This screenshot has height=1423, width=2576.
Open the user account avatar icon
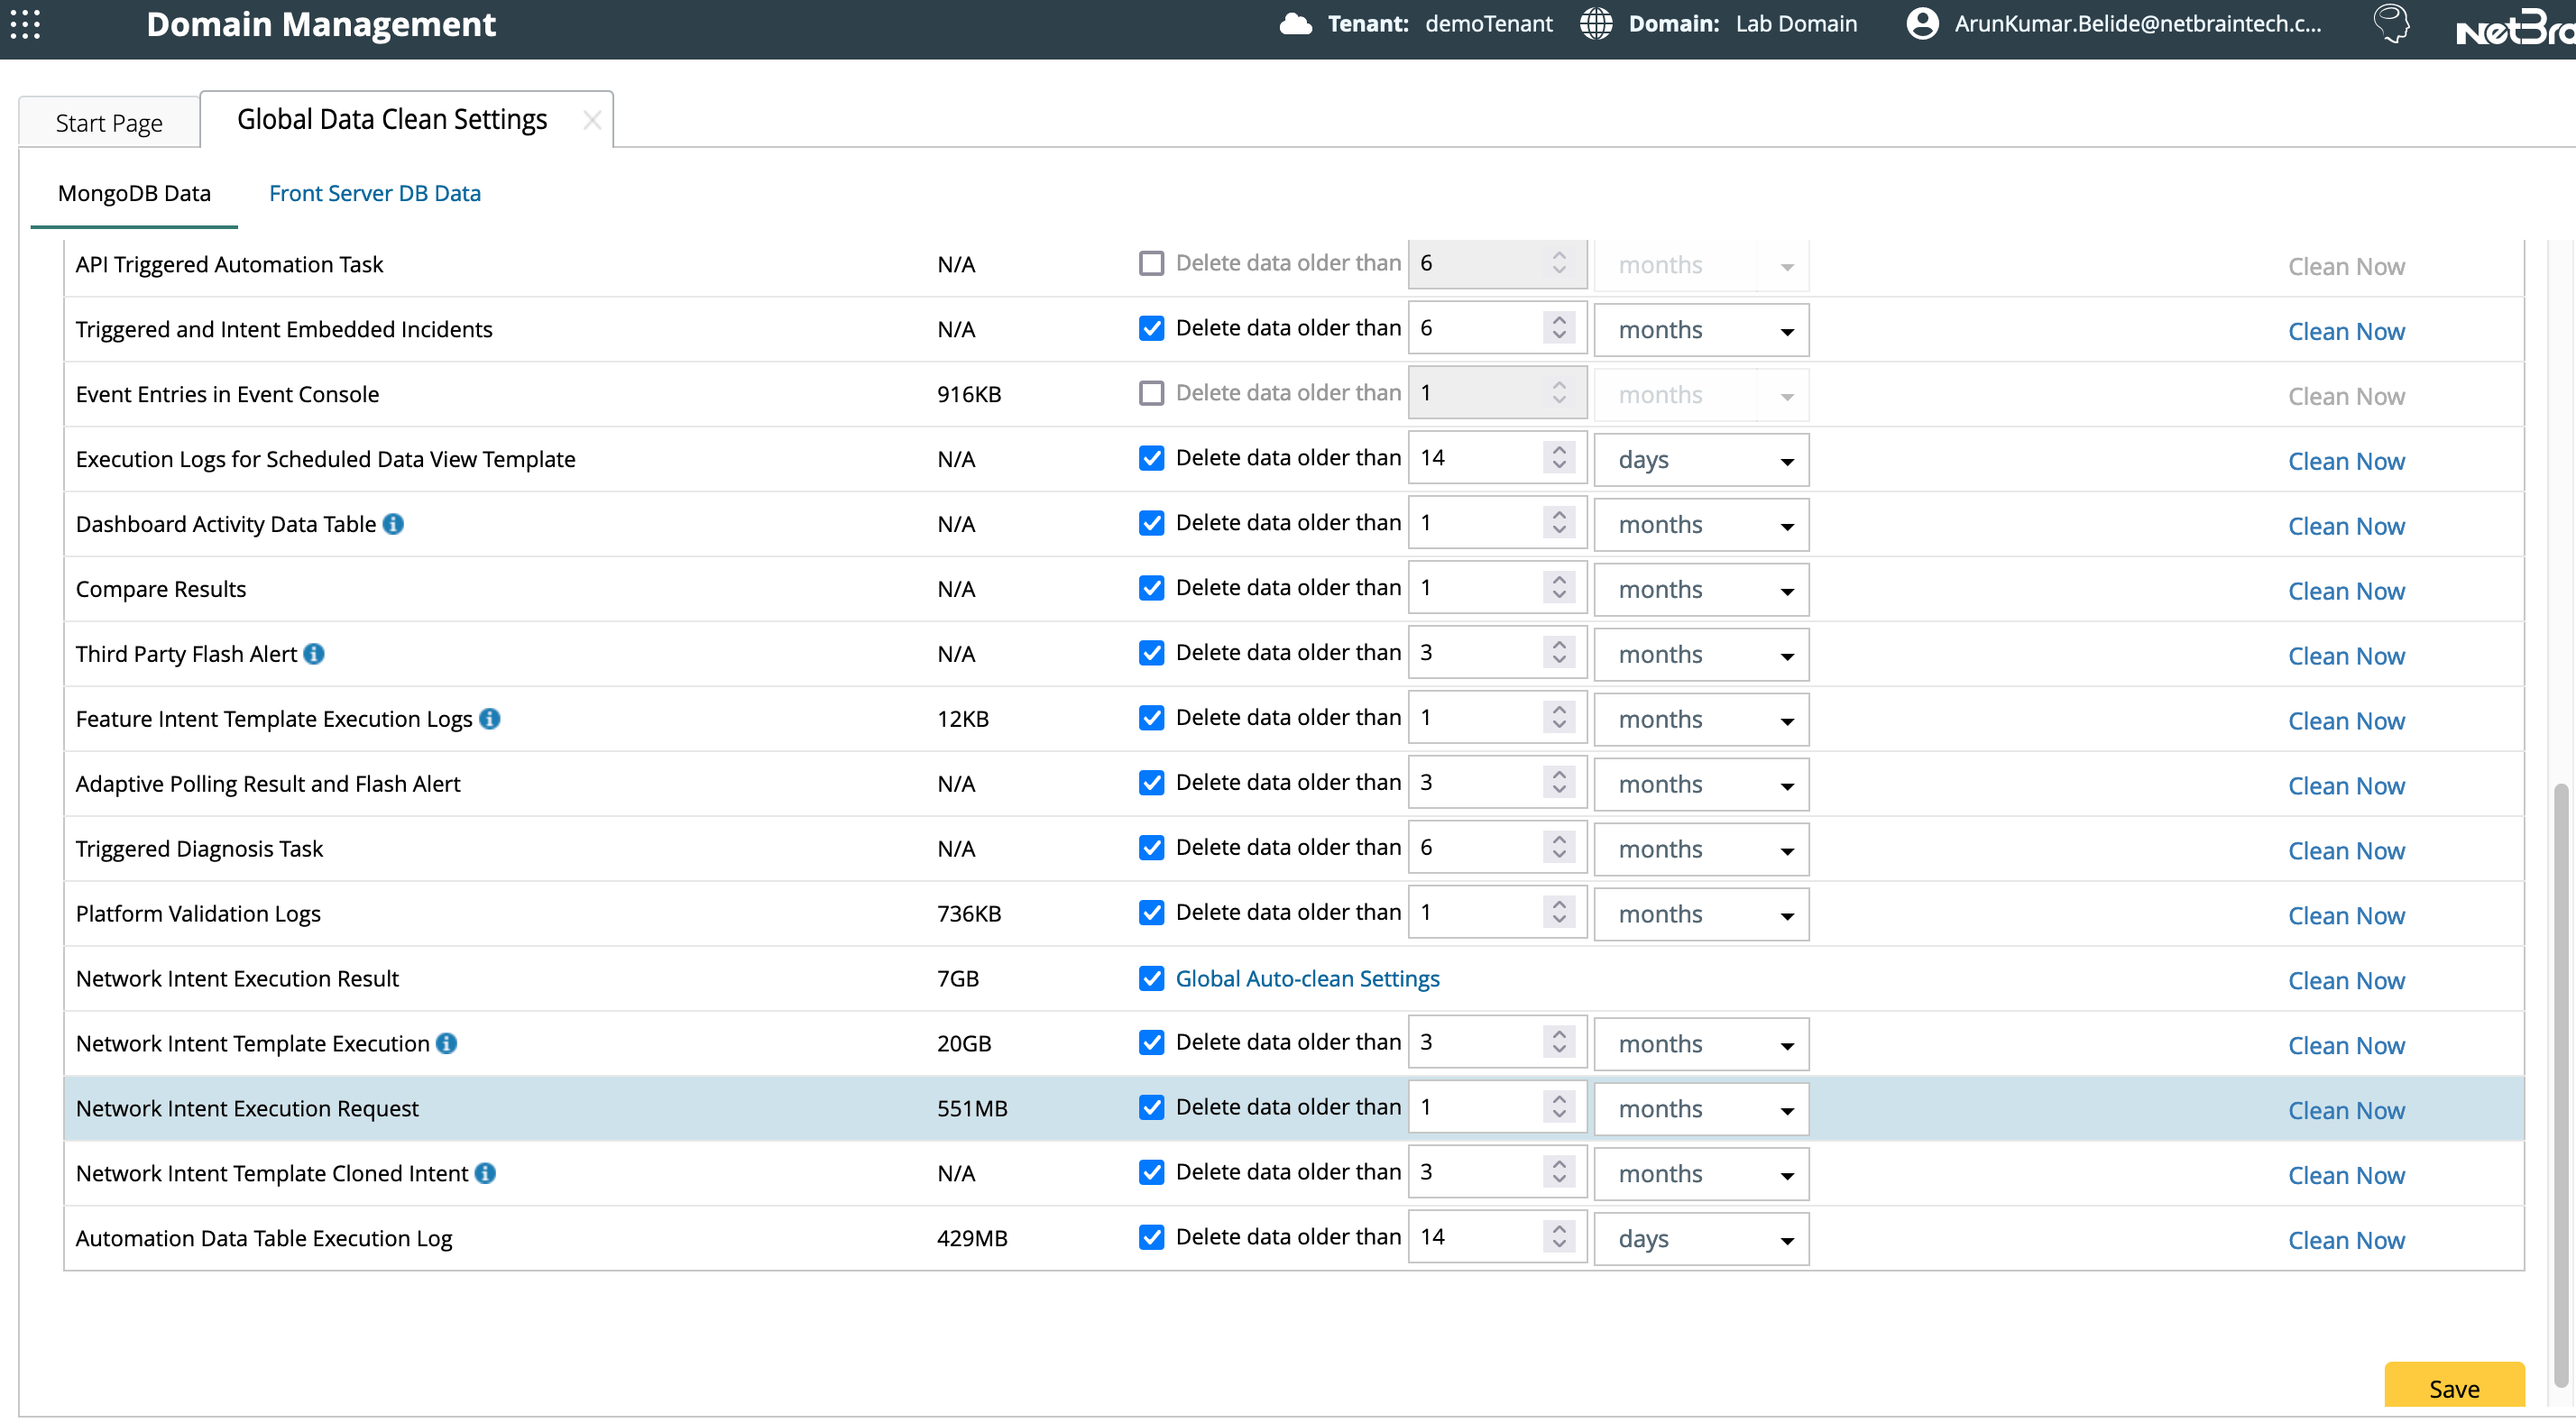pos(1922,24)
